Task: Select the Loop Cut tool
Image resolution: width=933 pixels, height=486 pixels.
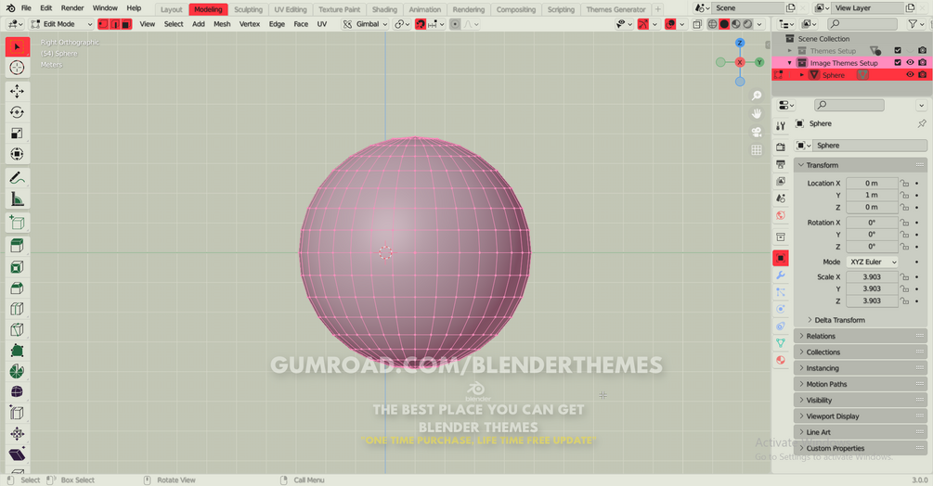Action: click(x=18, y=309)
